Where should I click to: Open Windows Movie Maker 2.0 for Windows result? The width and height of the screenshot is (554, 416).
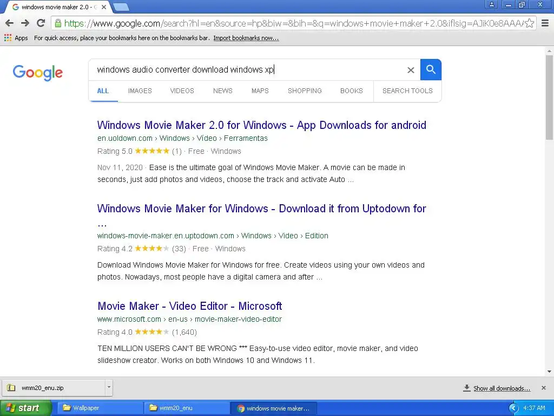click(x=262, y=125)
